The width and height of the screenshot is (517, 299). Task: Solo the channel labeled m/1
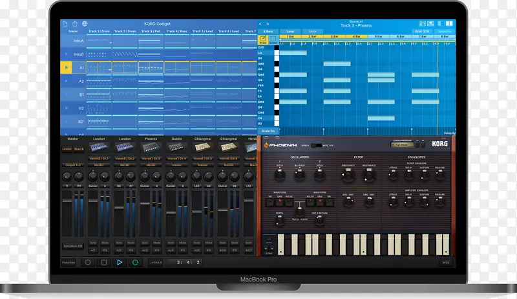93,243
